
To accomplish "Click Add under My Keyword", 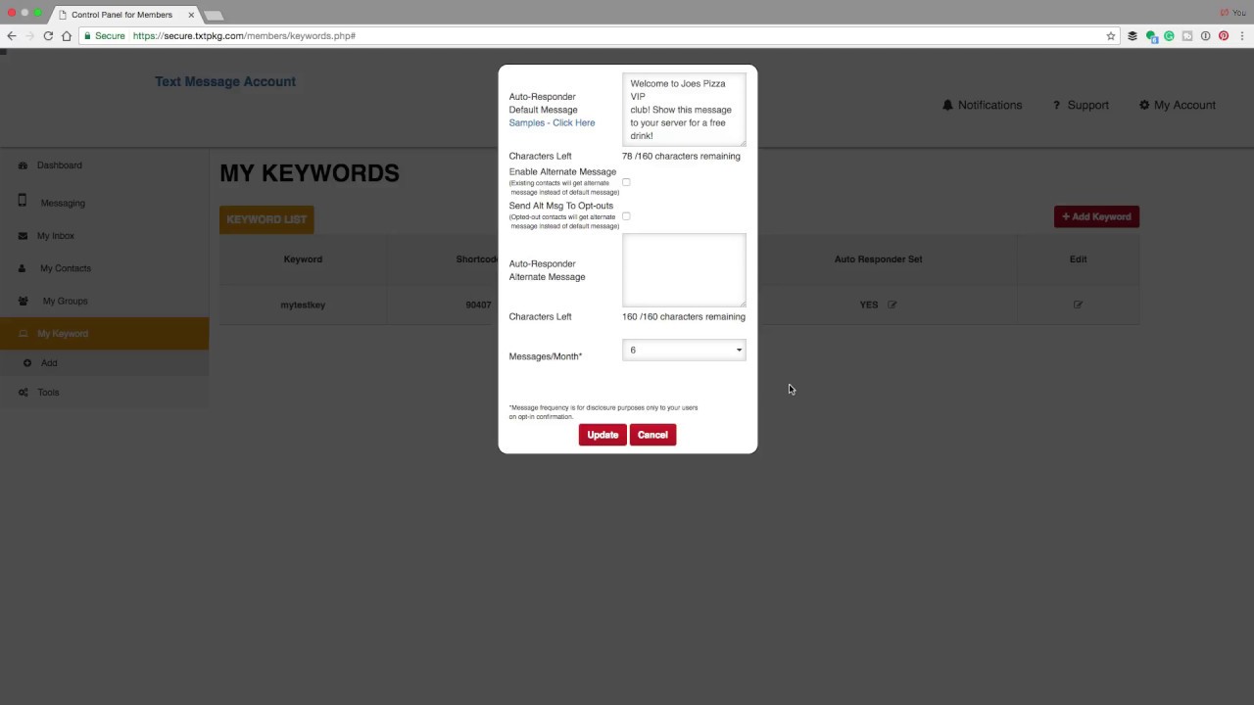I will click(49, 363).
